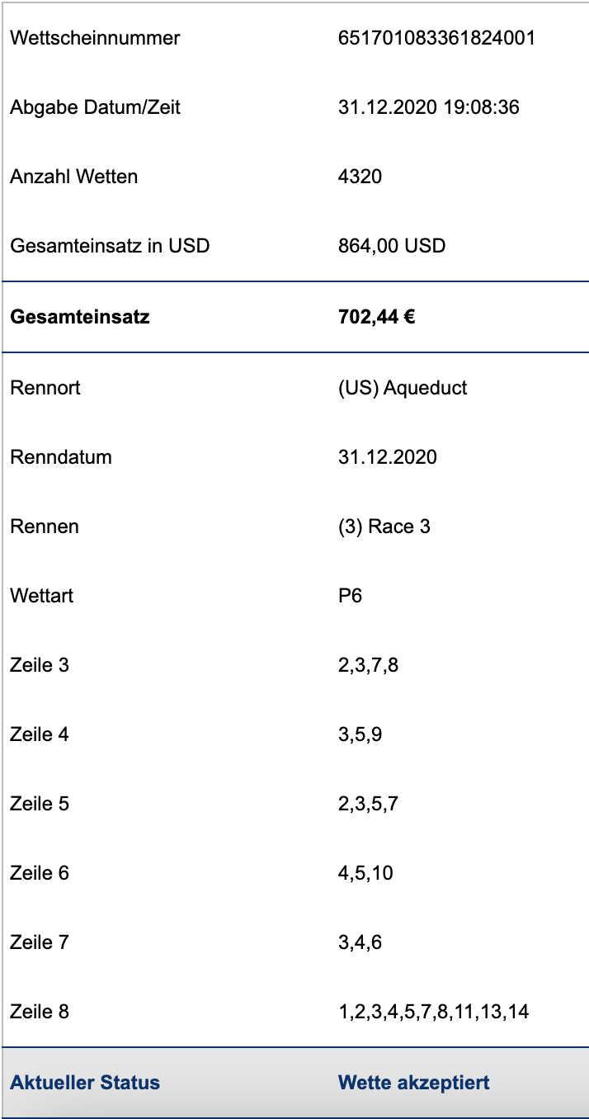Click the Renndatum value 31.12.2020
The image size is (589, 1119).
click(x=388, y=456)
